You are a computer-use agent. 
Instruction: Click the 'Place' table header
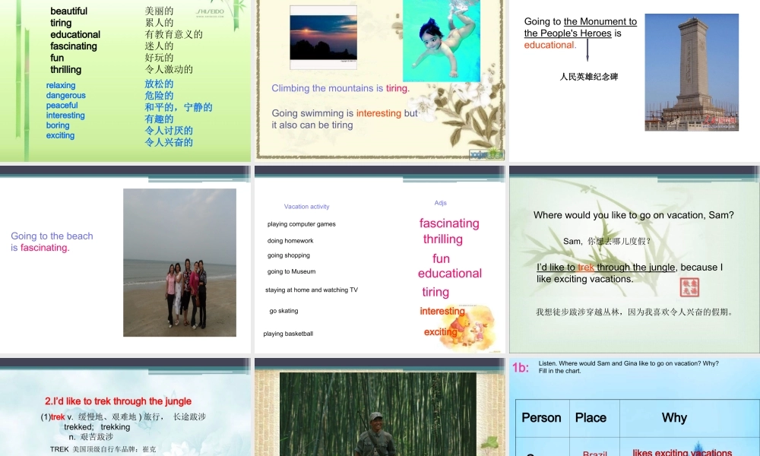[591, 418]
